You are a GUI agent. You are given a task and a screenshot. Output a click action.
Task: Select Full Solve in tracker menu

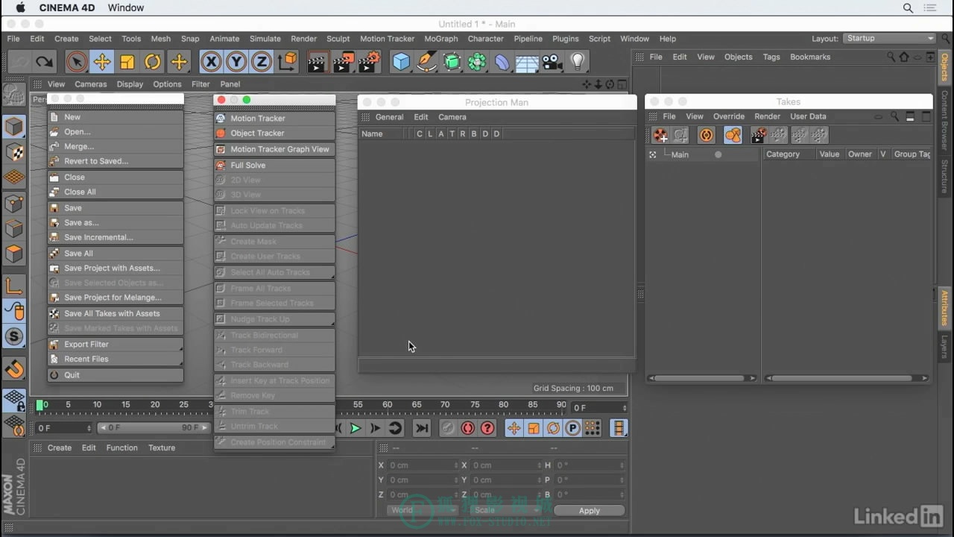click(x=274, y=166)
